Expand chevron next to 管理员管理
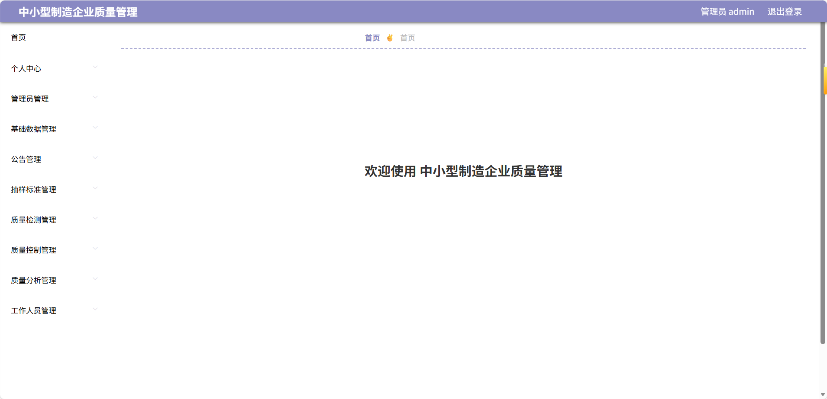 (95, 97)
